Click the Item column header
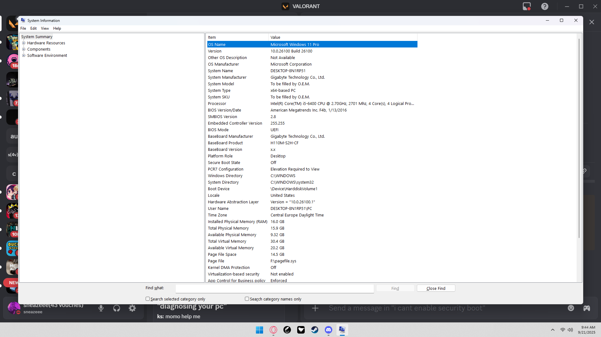The image size is (601, 337). (x=237, y=37)
